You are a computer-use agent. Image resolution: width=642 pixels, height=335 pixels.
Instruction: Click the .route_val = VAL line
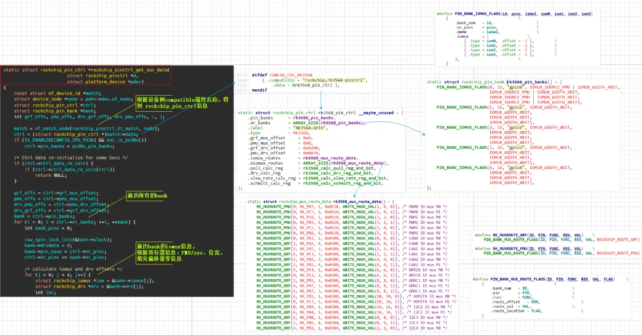pos(511,306)
